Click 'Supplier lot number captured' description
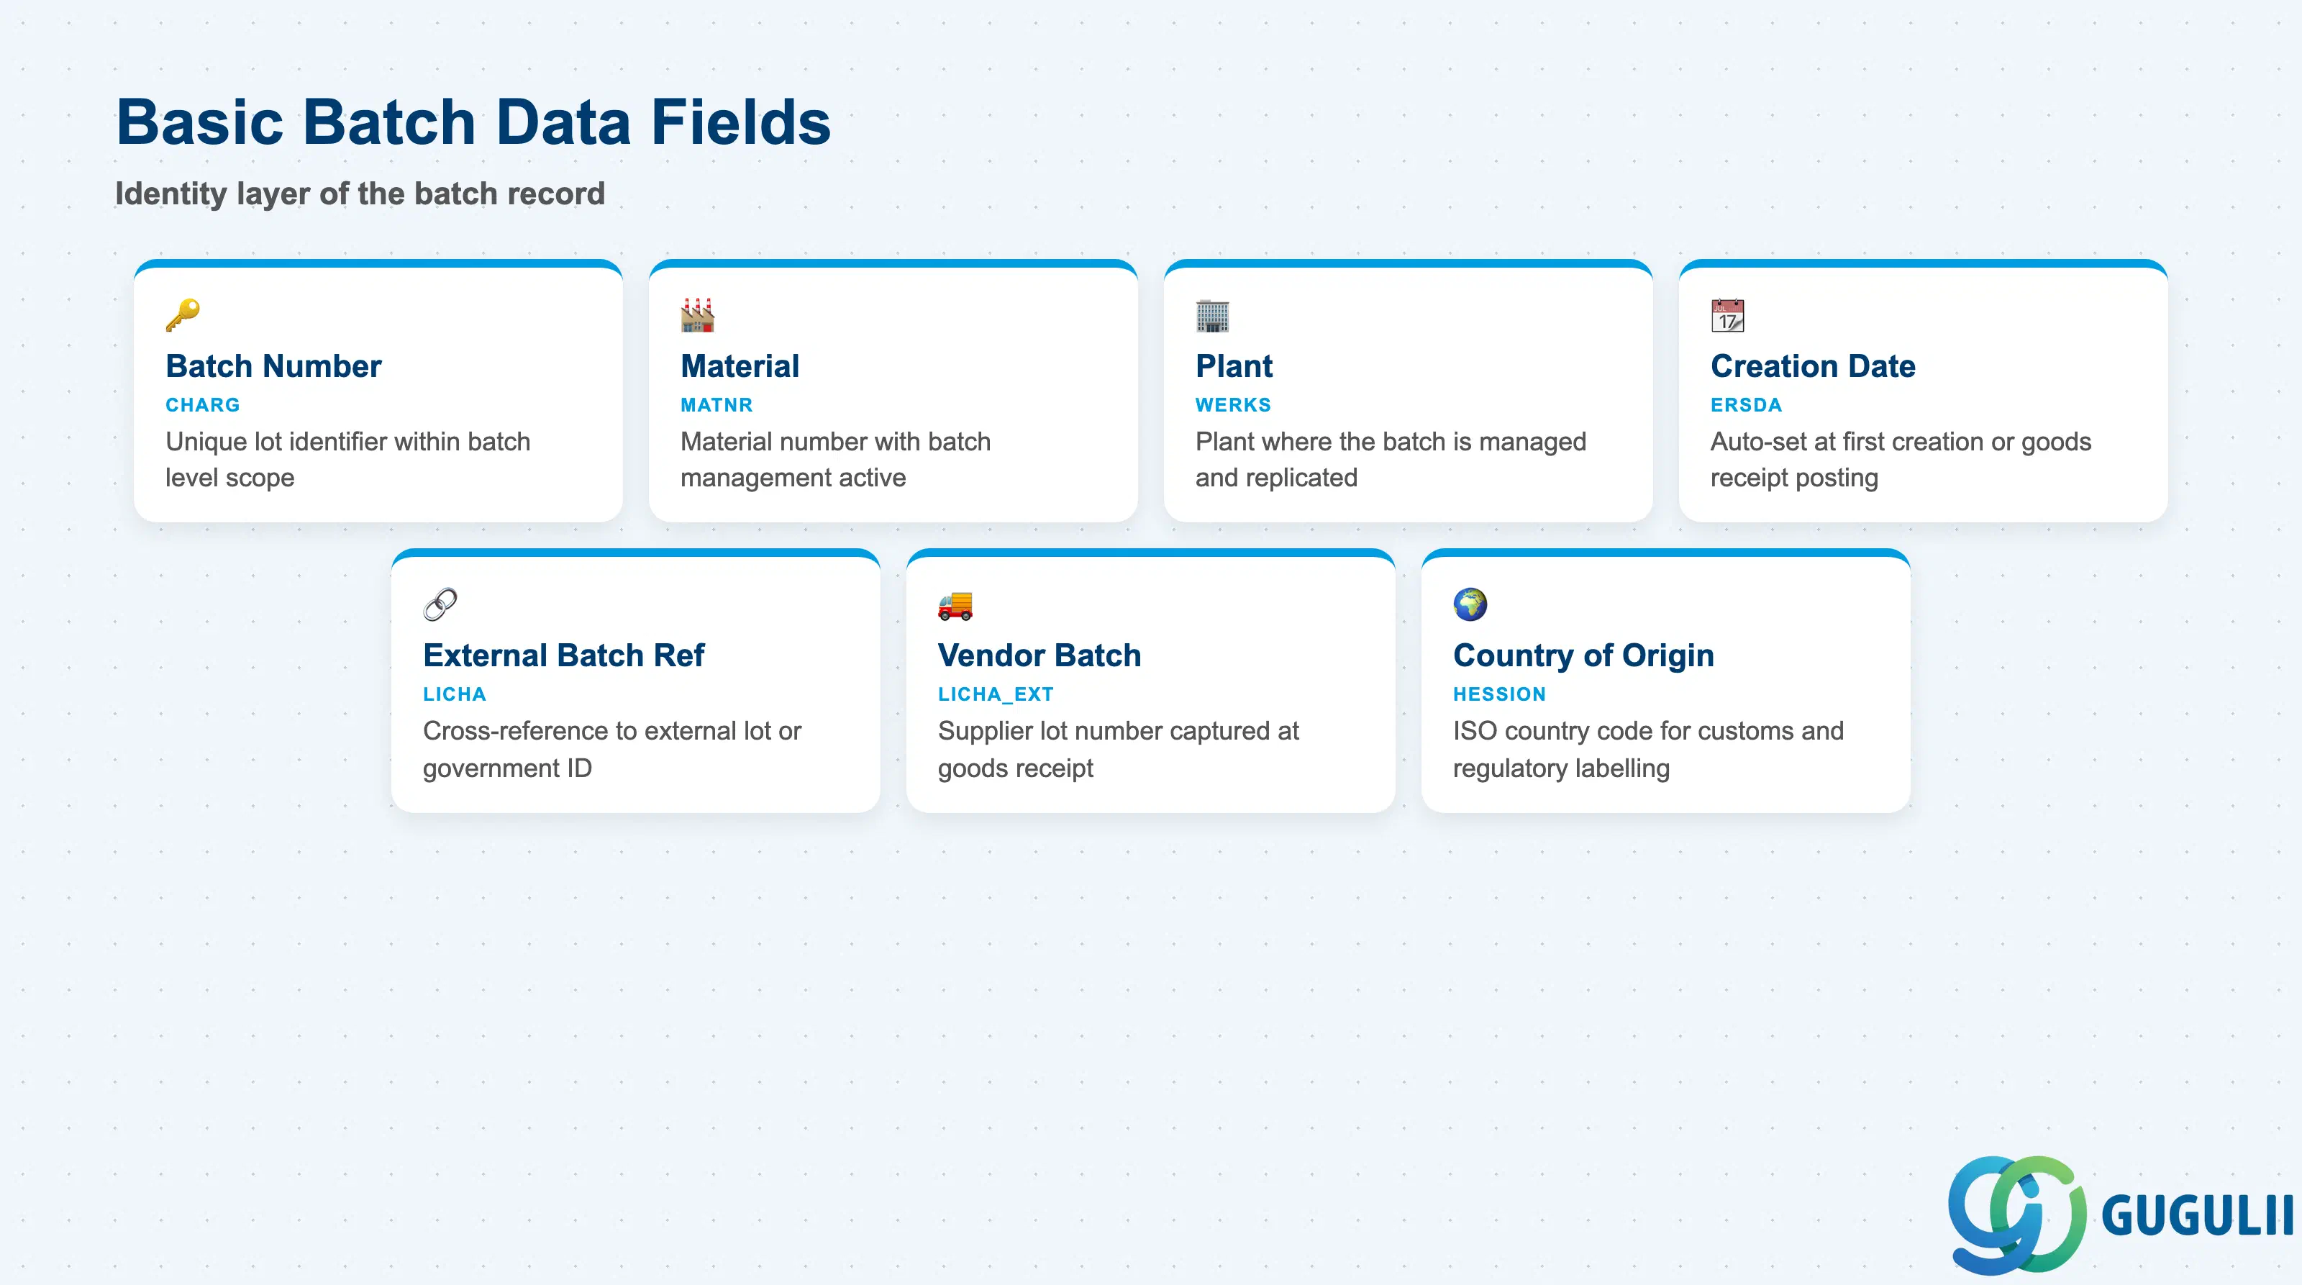This screenshot has width=2302, height=1285. click(x=1118, y=749)
